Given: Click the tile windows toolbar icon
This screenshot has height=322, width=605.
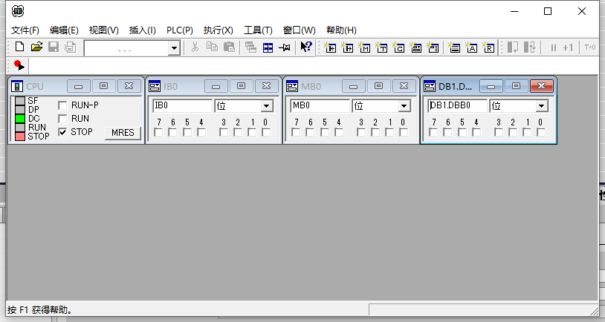Looking at the screenshot, I should pos(268,47).
